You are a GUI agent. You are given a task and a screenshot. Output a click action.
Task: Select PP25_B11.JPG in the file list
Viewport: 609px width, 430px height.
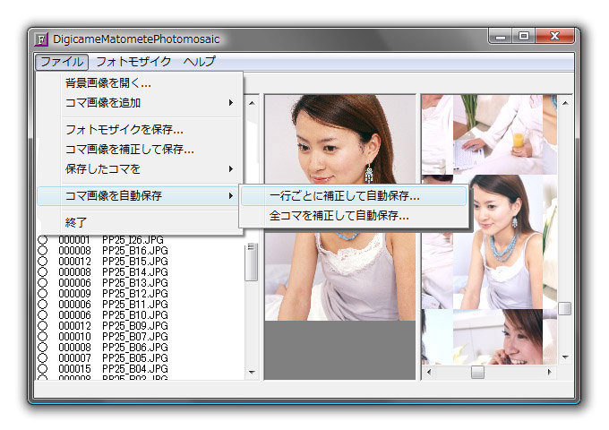click(x=134, y=304)
